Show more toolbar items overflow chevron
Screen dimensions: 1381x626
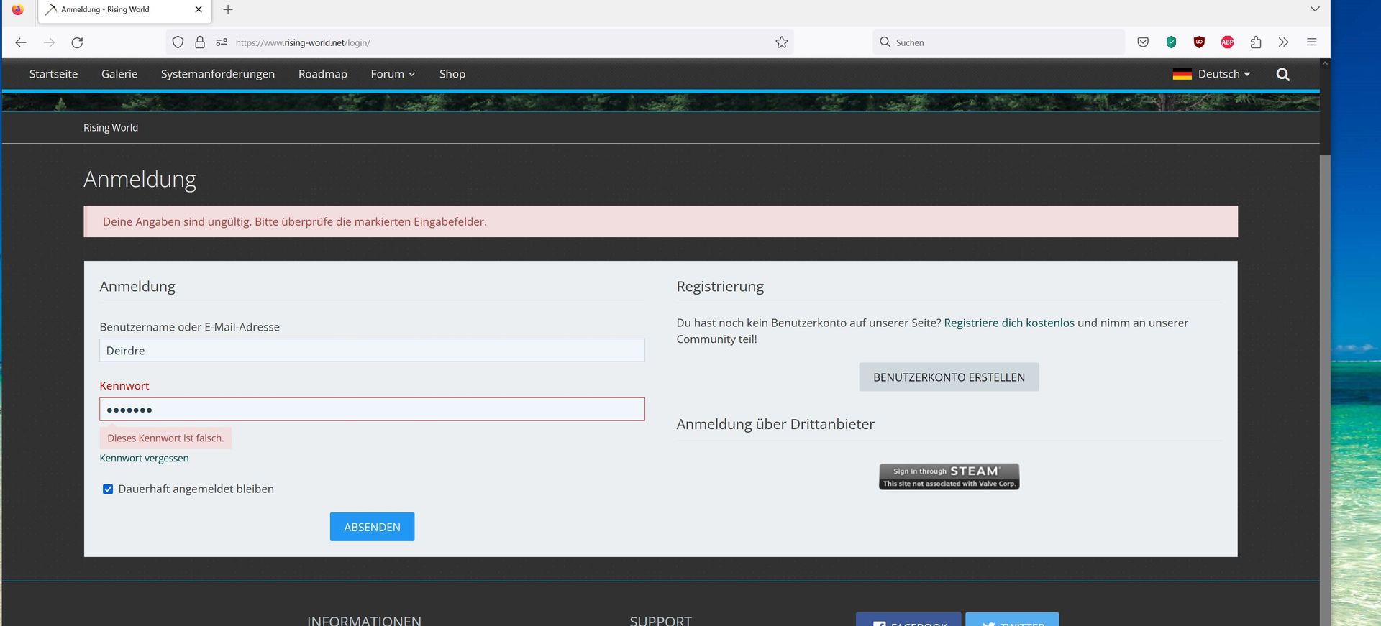pos(1283,42)
